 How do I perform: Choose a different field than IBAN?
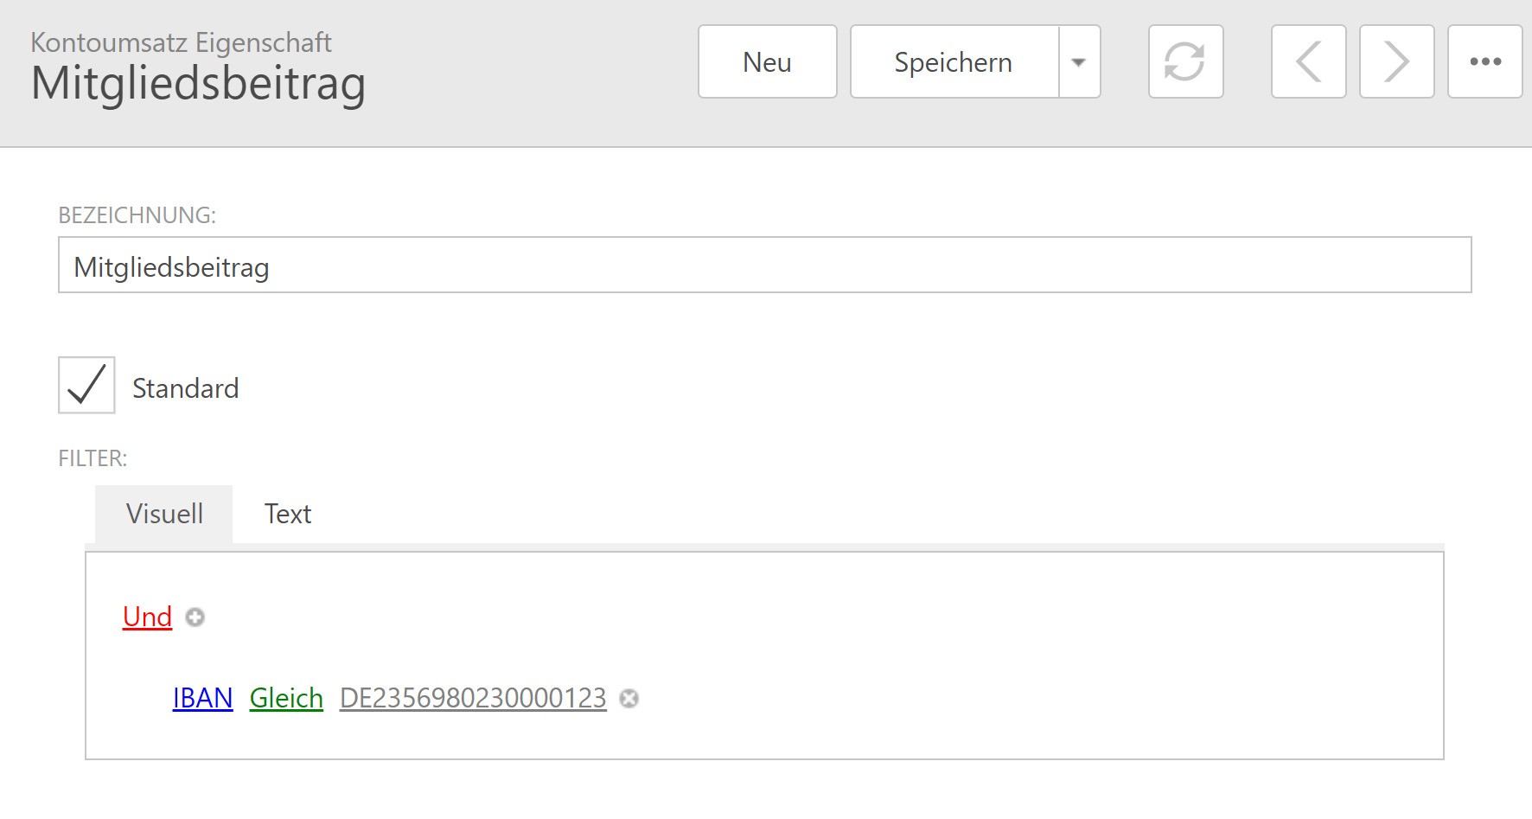(x=202, y=698)
